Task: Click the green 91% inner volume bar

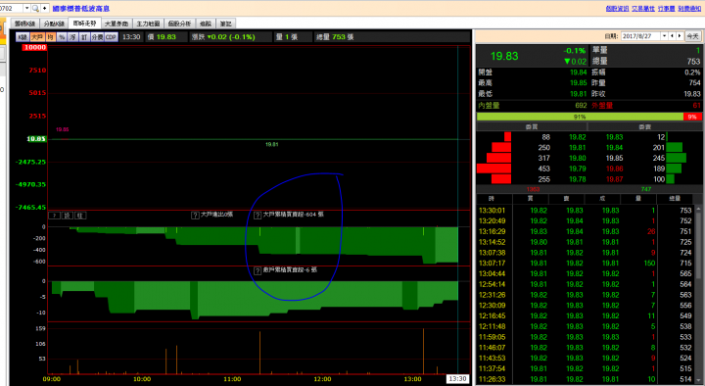Action: pos(580,117)
